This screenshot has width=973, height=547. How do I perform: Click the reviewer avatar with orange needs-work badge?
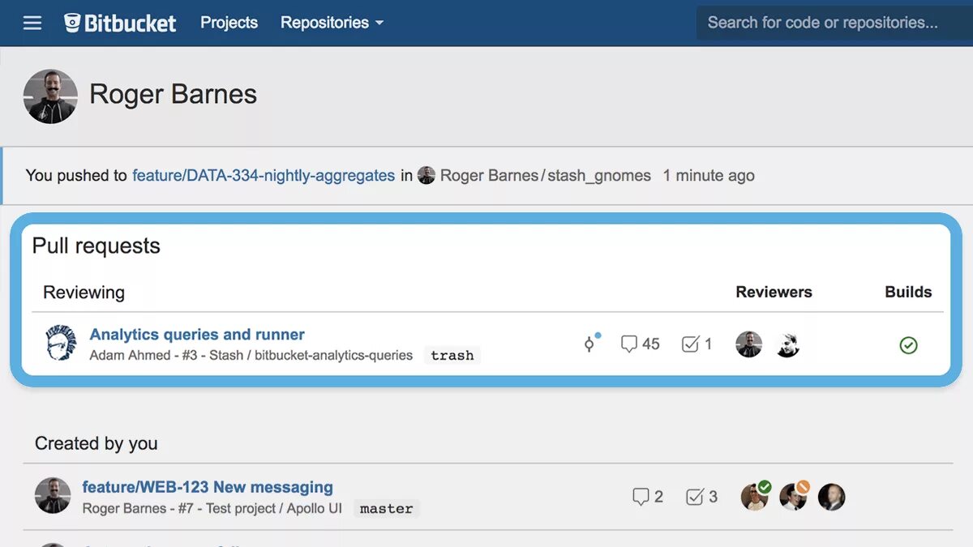(793, 497)
